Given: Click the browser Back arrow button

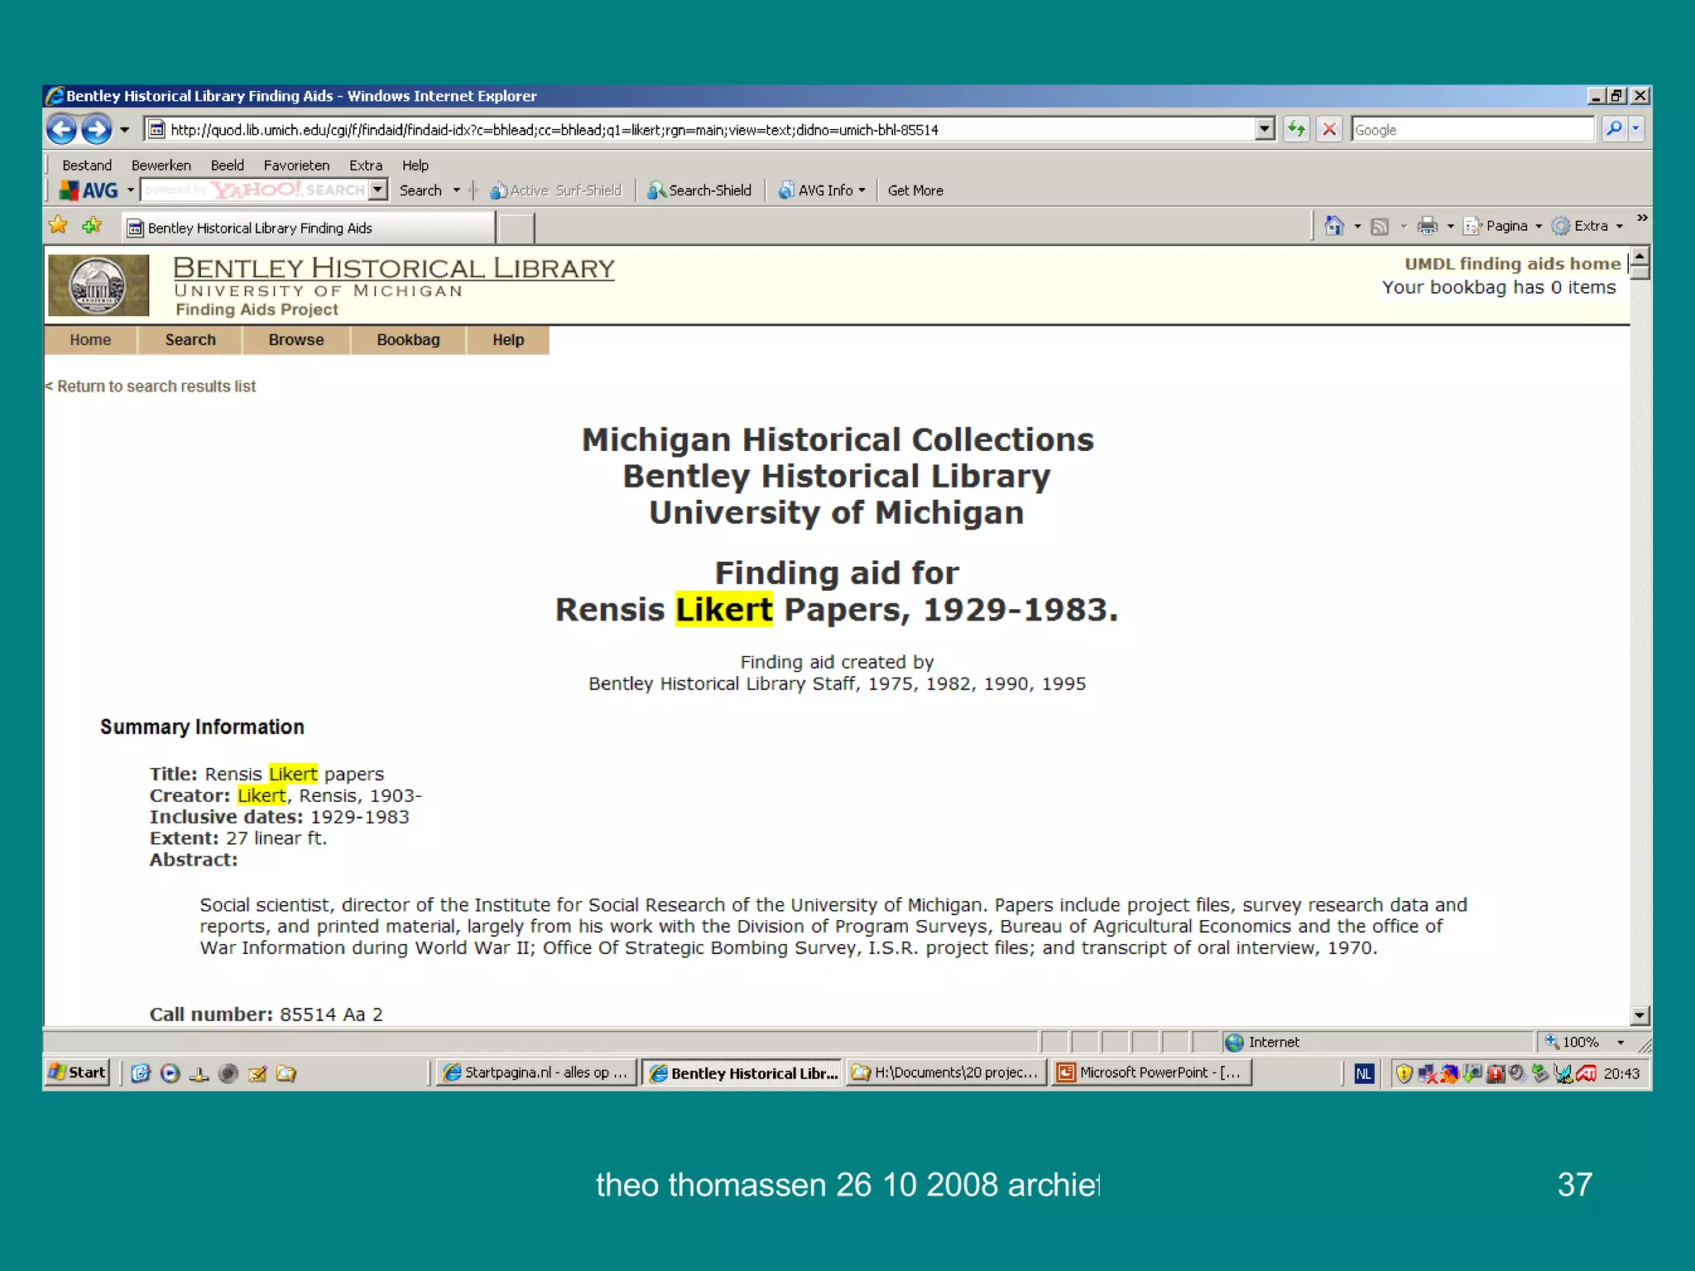Looking at the screenshot, I should click(62, 129).
